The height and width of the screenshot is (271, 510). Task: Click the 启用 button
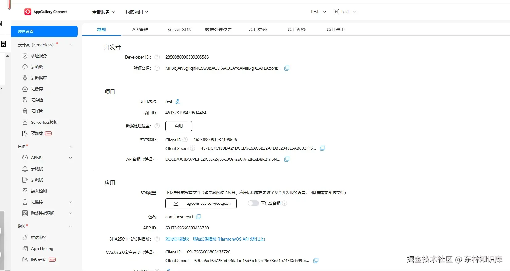[179, 126]
